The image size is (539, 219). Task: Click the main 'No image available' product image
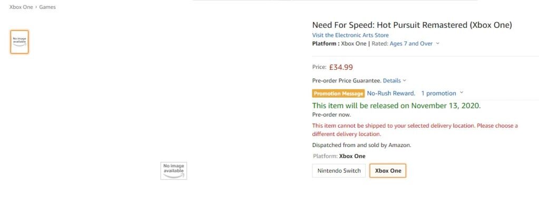173,171
